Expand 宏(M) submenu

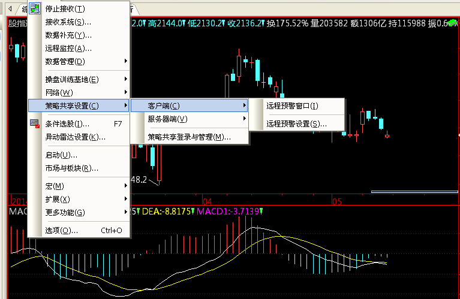pyautogui.click(x=79, y=186)
